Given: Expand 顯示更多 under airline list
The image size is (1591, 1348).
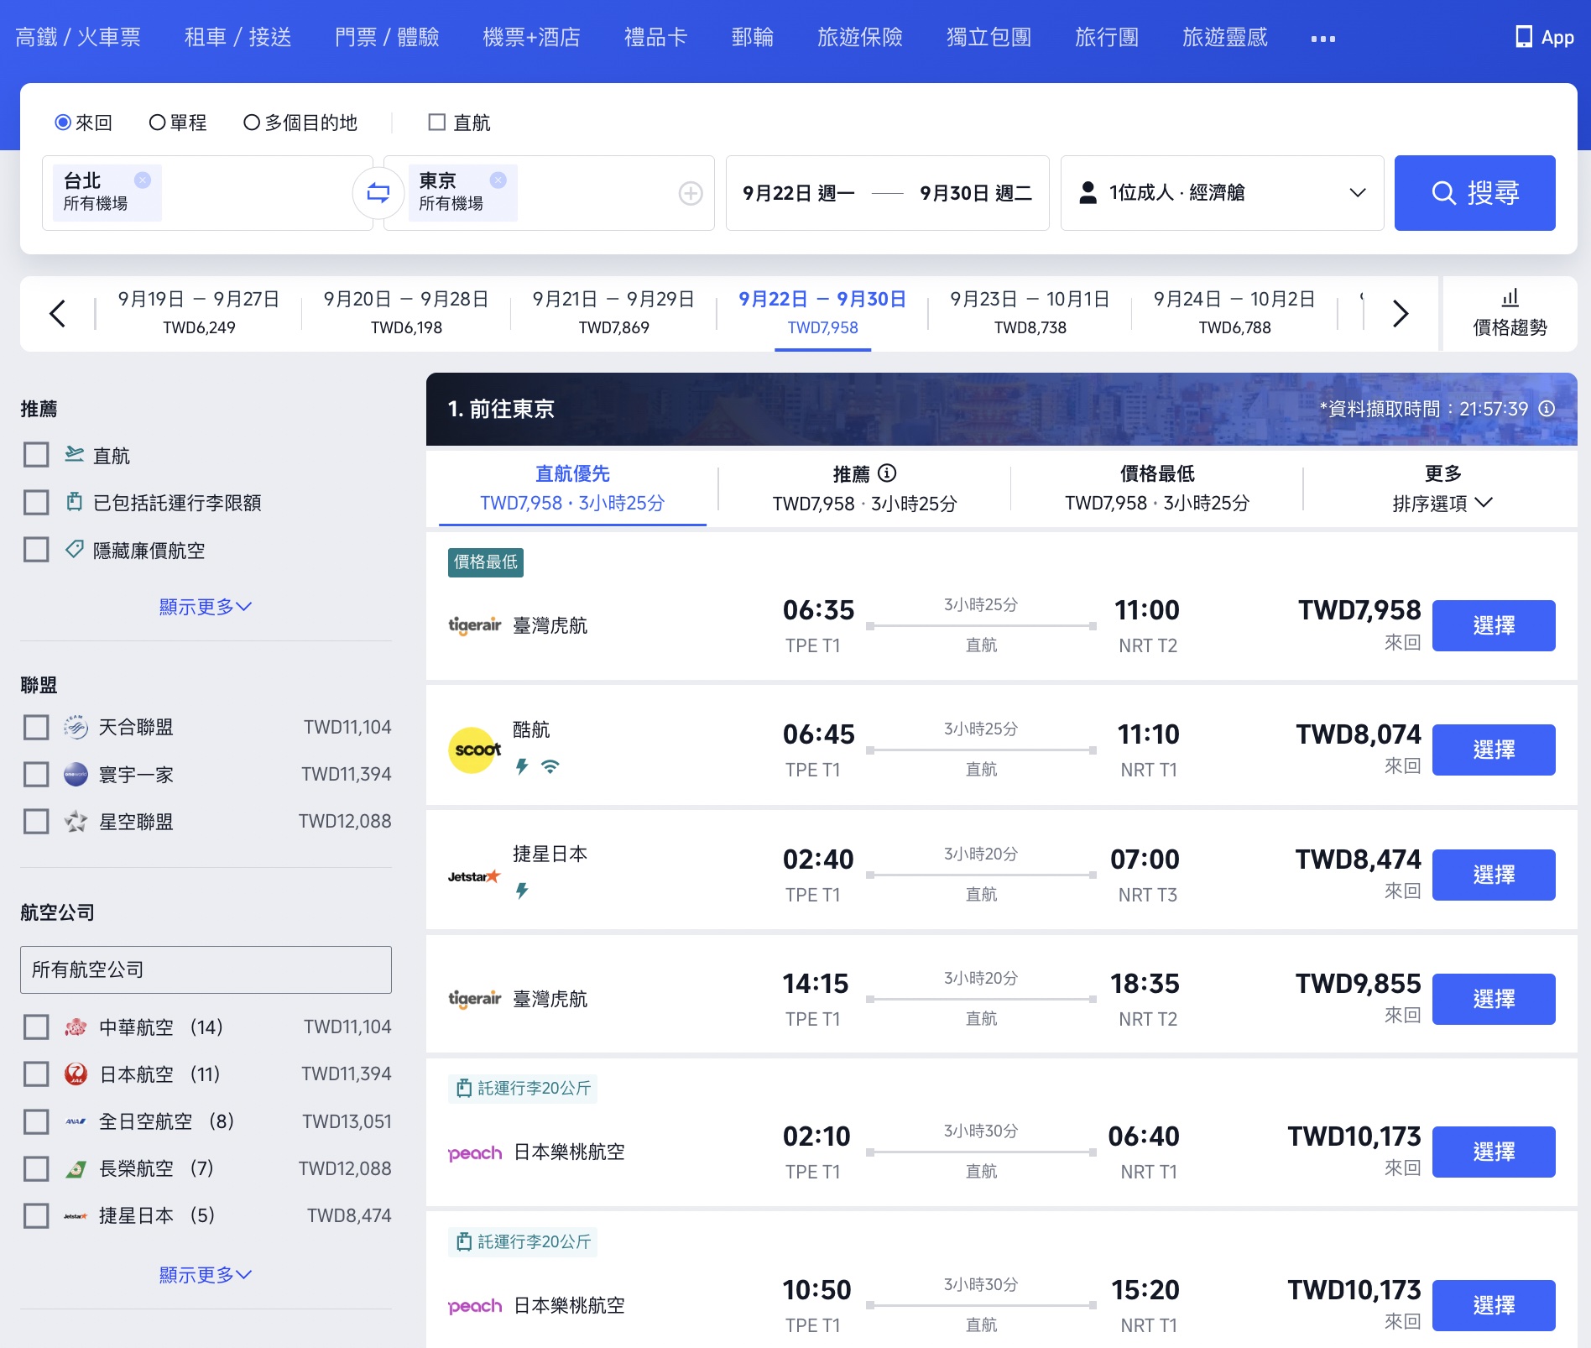Looking at the screenshot, I should pyautogui.click(x=206, y=1274).
